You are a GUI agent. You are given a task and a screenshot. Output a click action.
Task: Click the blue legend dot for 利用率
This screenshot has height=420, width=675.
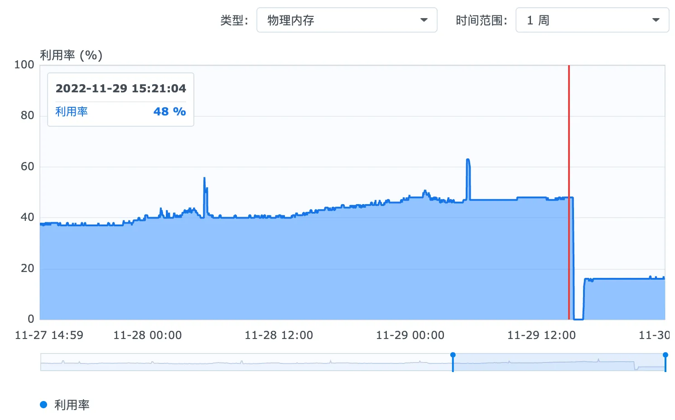point(43,405)
